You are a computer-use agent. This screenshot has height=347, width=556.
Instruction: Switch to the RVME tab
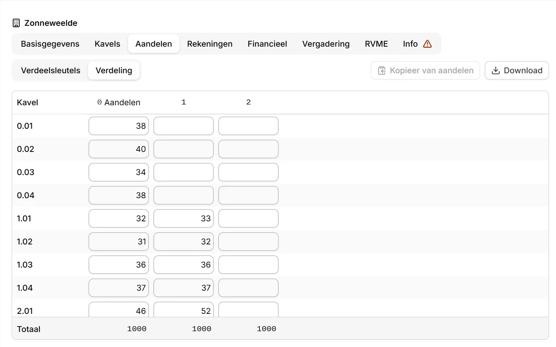376,44
